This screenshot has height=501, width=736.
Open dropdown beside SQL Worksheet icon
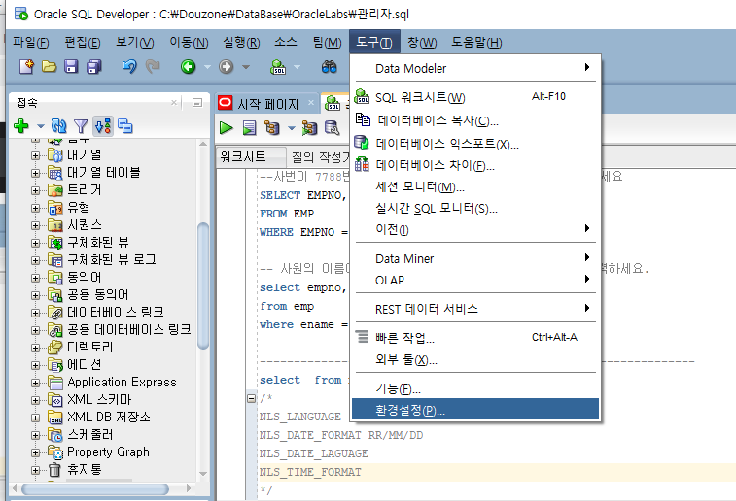(x=297, y=67)
